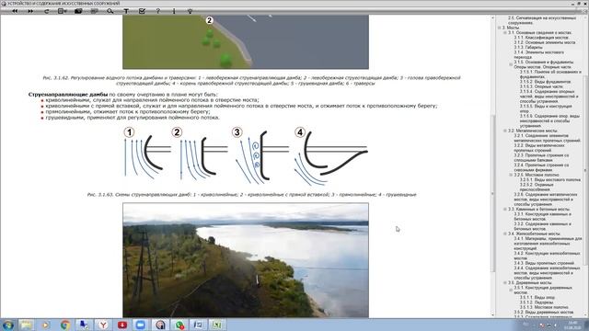Open File Explorer from taskbar
The image size is (589, 331).
pyautogui.click(x=27, y=325)
